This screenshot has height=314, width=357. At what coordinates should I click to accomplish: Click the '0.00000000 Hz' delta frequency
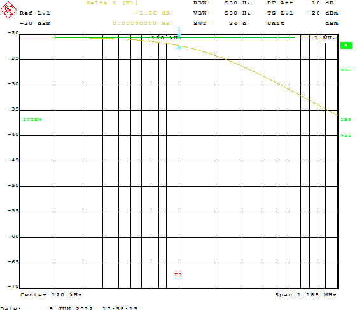tap(141, 23)
